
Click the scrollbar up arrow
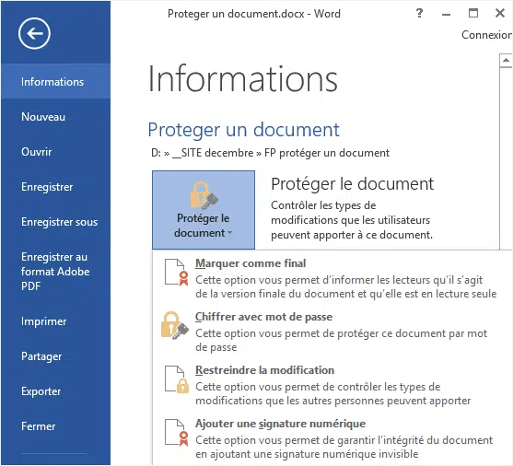(x=506, y=60)
